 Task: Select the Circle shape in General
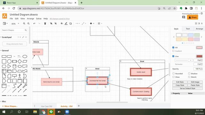click(9, 61)
